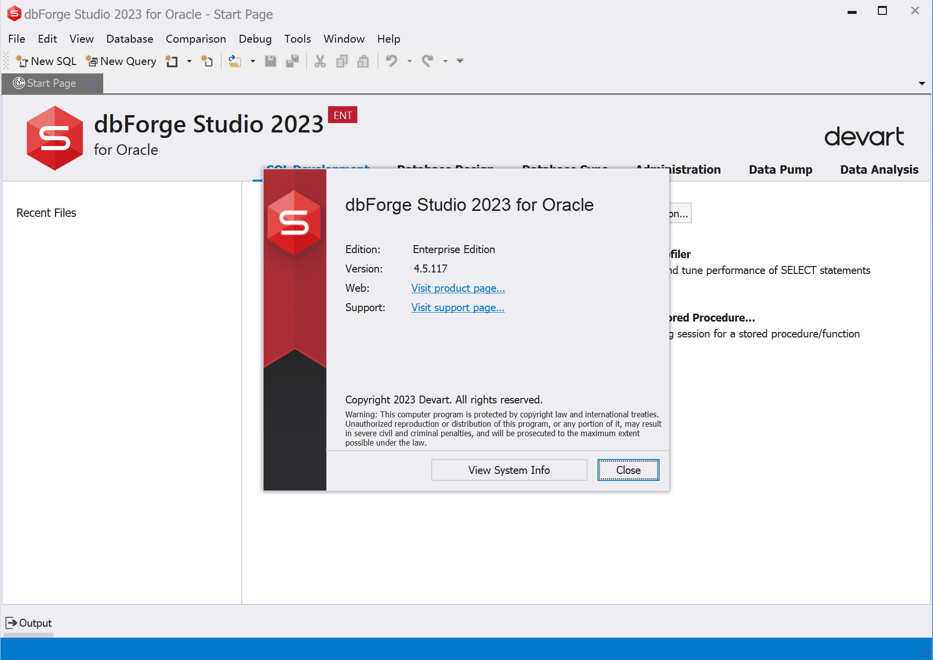
Task: Click the Recent Files heading
Action: [46, 213]
